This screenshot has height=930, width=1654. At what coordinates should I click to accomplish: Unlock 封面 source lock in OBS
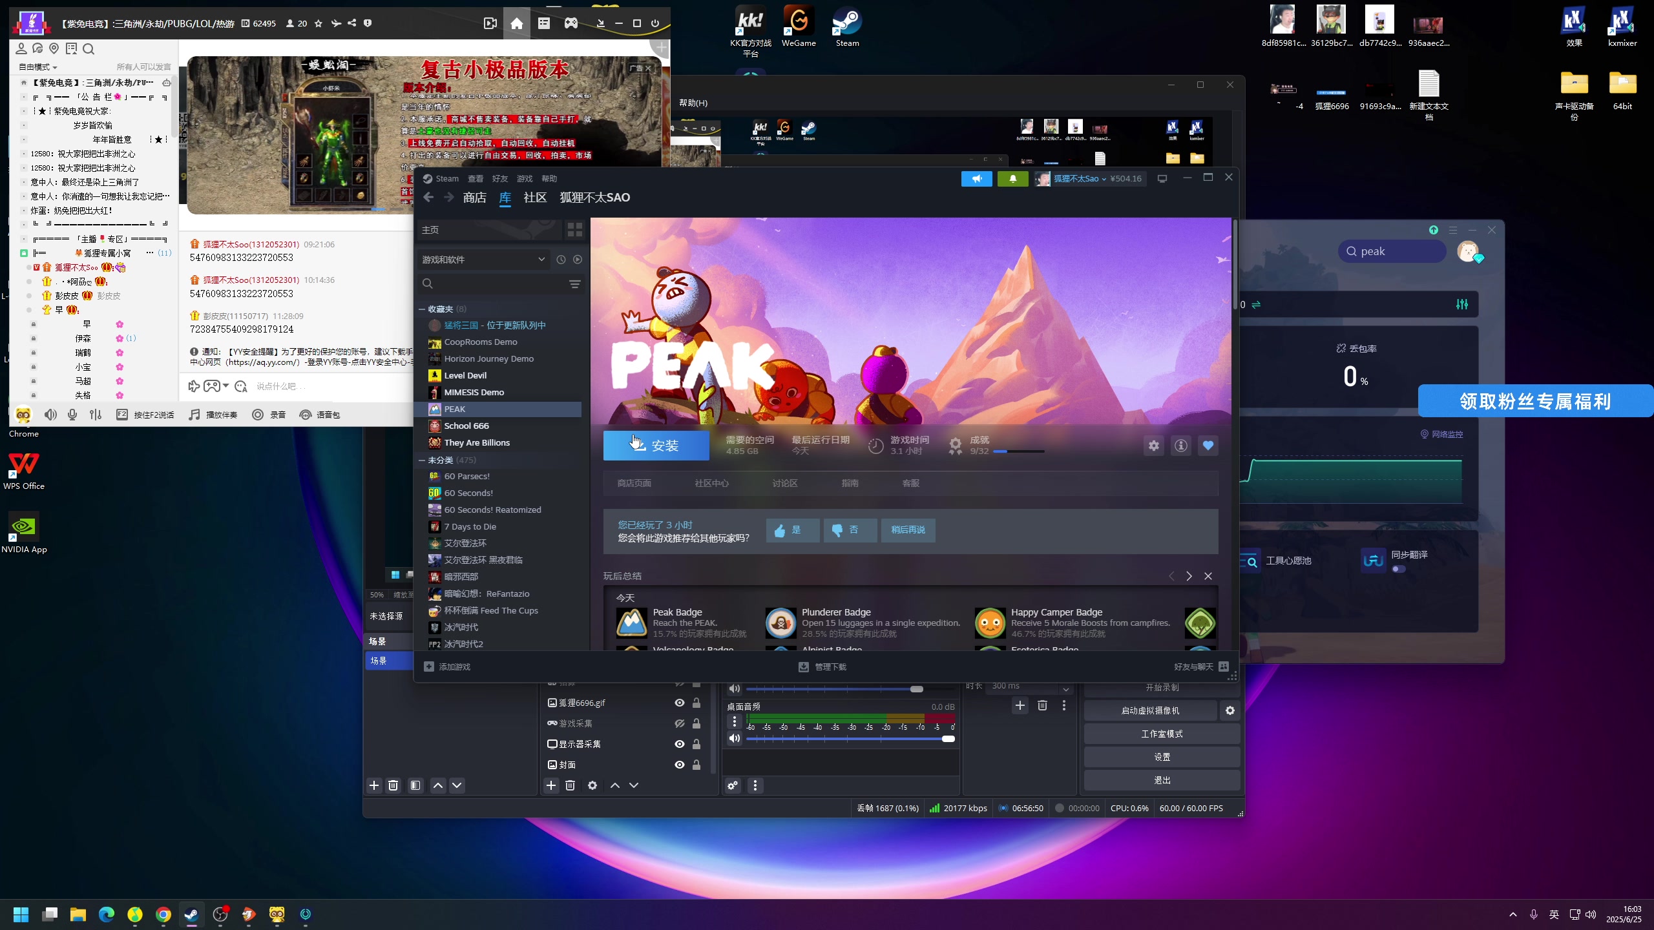pos(696,765)
